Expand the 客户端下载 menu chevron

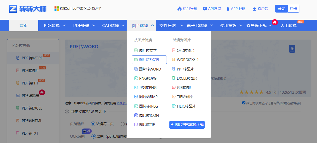[x=270, y=25]
